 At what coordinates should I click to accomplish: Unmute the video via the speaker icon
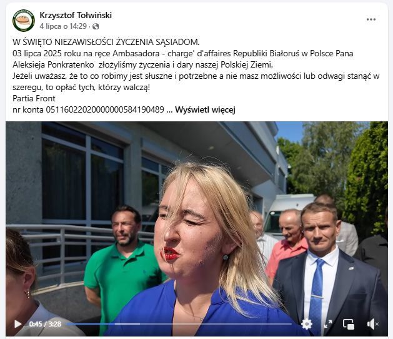372,324
